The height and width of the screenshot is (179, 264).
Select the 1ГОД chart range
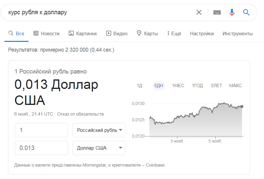pyautogui.click(x=197, y=86)
